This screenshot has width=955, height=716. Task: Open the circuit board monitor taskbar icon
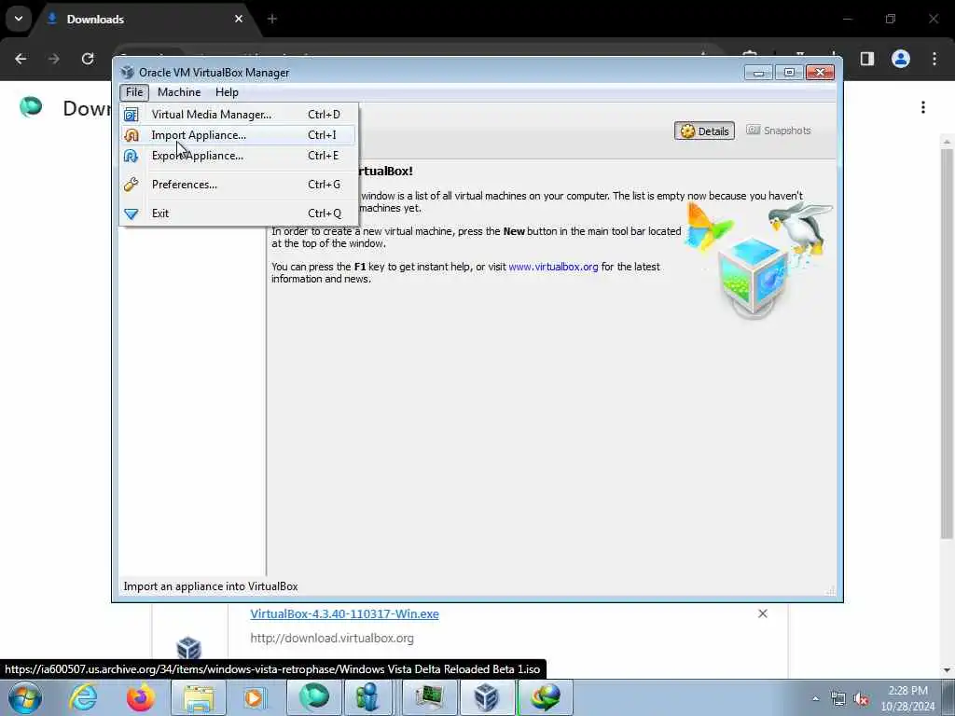(429, 697)
